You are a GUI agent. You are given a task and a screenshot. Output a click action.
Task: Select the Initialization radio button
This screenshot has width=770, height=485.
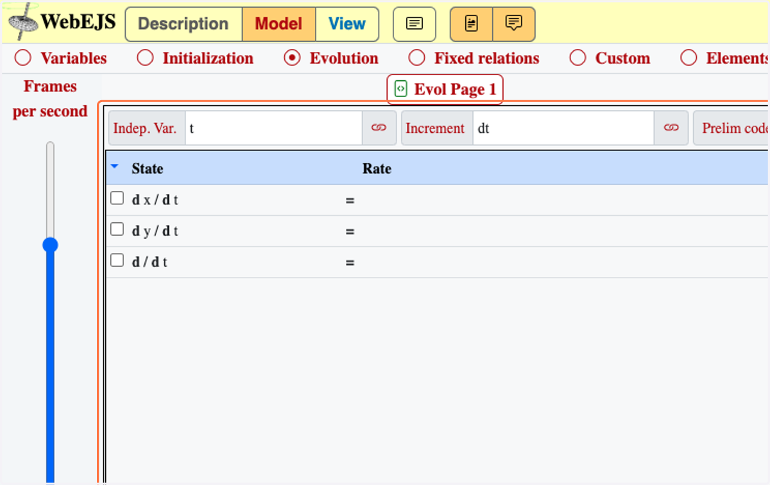point(145,58)
